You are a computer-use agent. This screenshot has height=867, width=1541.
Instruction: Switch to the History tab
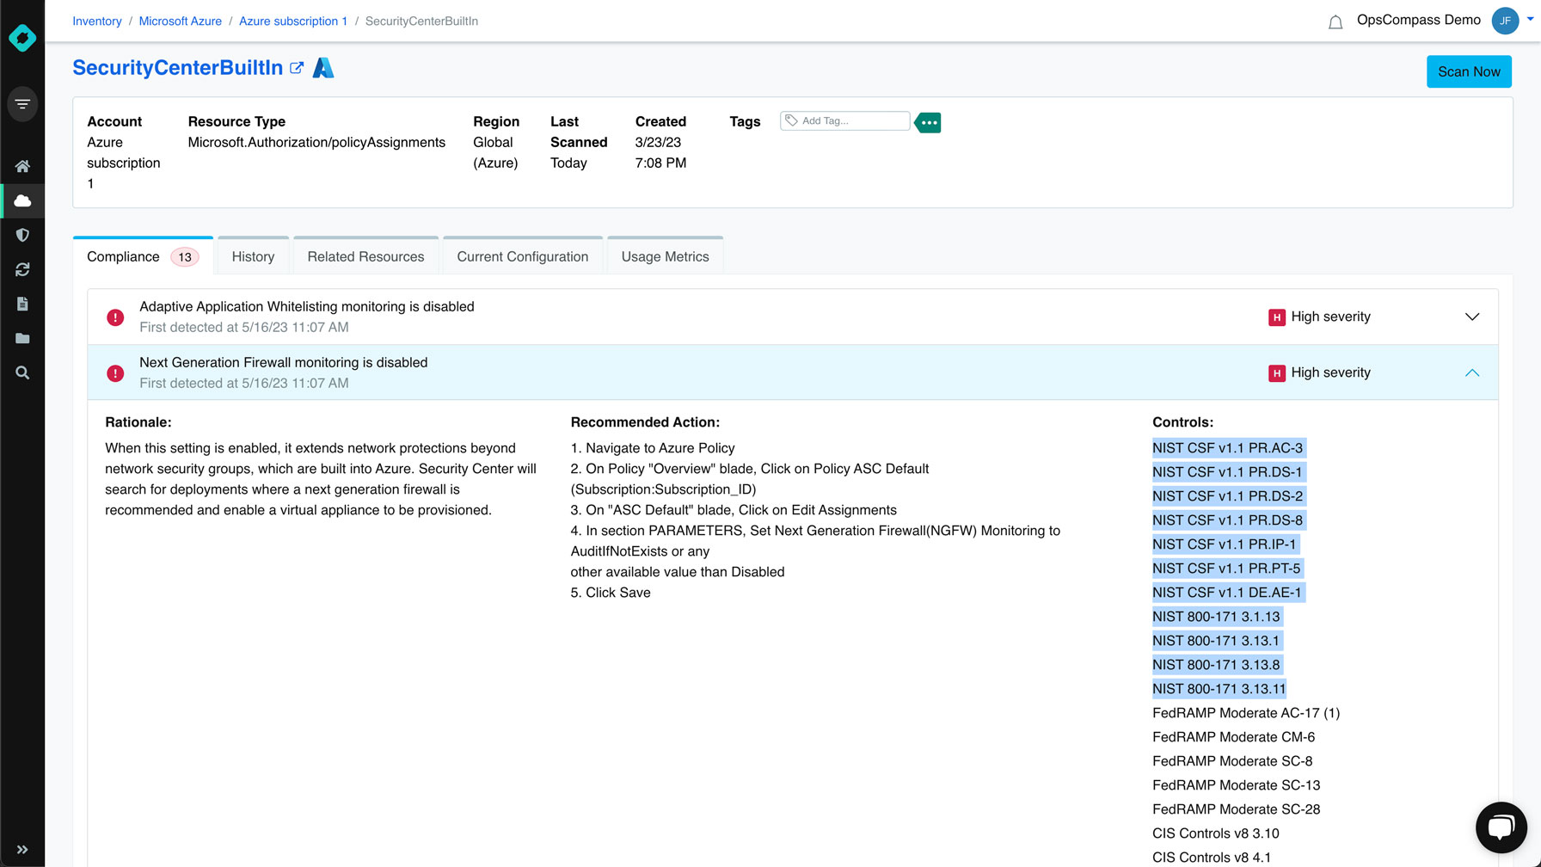(x=253, y=256)
